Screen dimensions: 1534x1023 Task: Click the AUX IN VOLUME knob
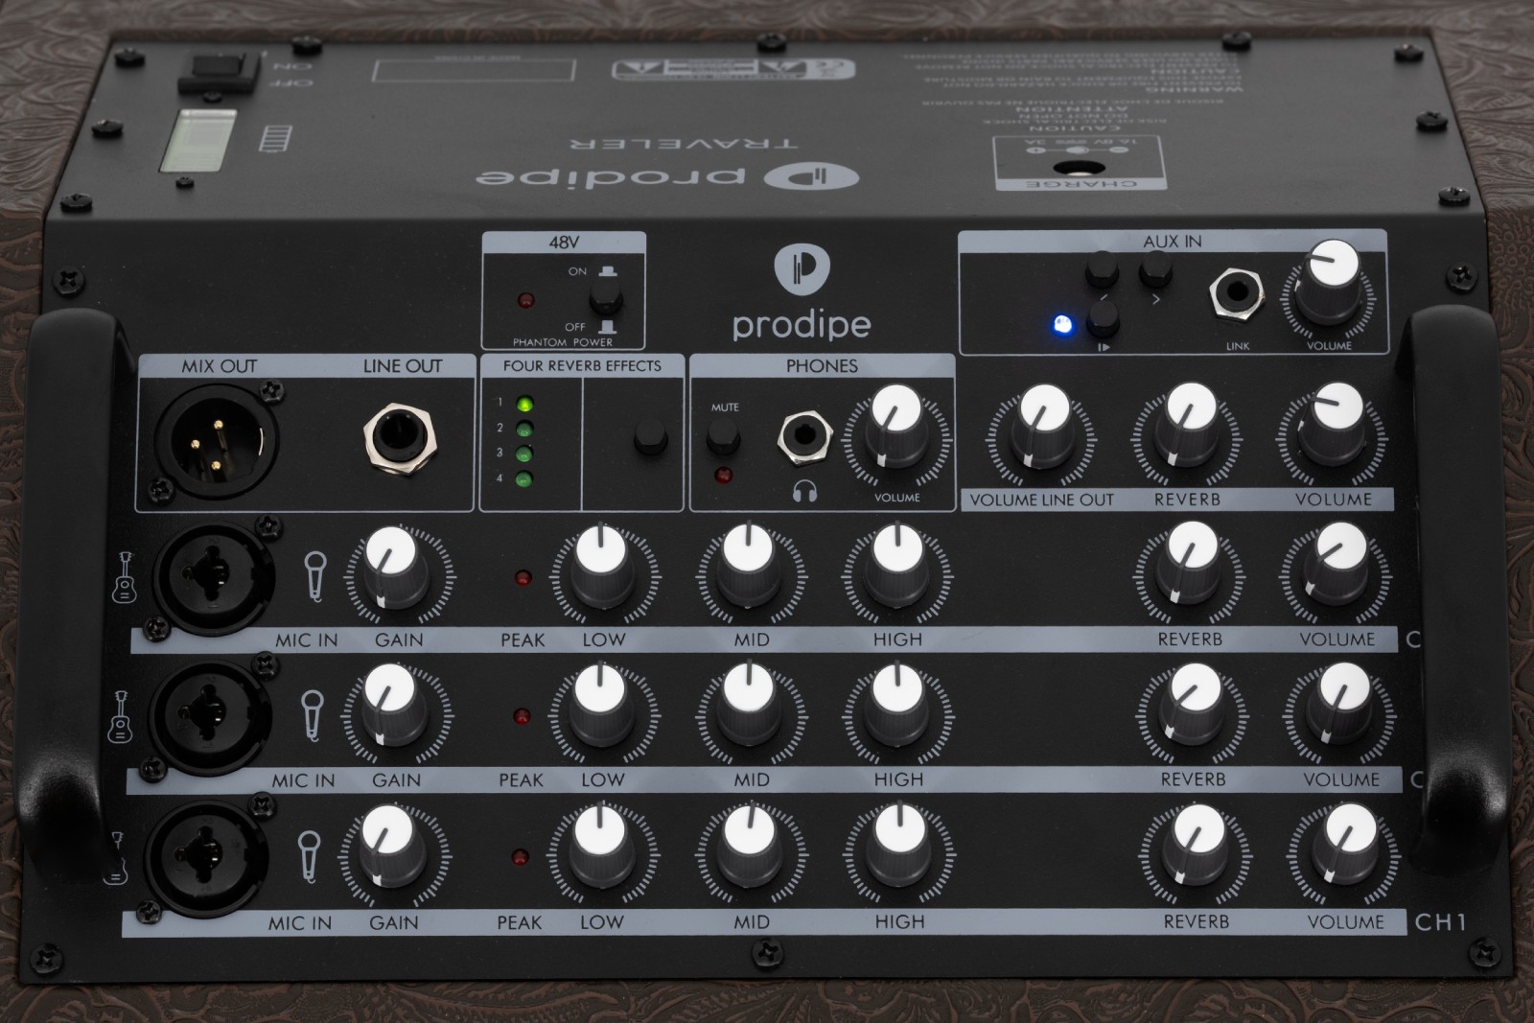coord(1330,288)
